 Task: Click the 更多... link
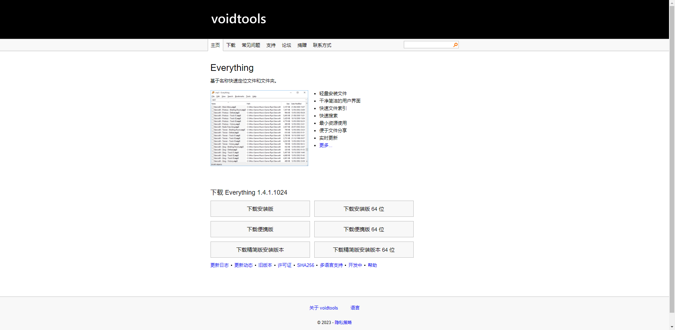coord(325,145)
